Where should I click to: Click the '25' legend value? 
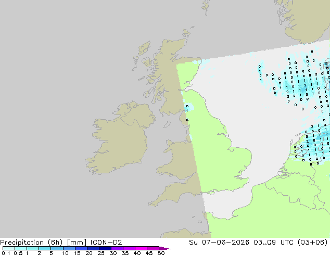click(x=101, y=253)
